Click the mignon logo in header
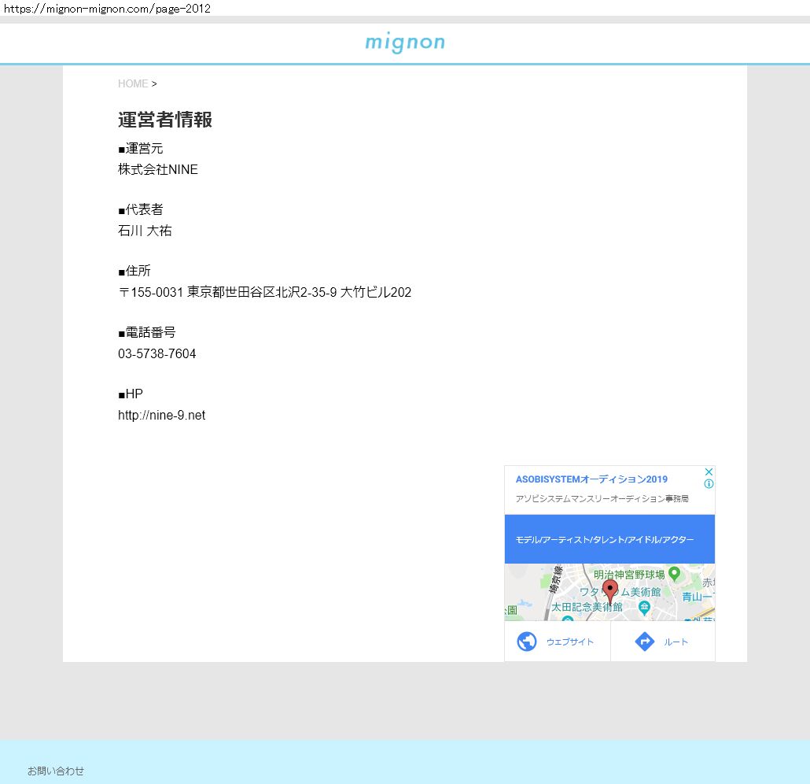The height and width of the screenshot is (784, 810). [x=405, y=43]
